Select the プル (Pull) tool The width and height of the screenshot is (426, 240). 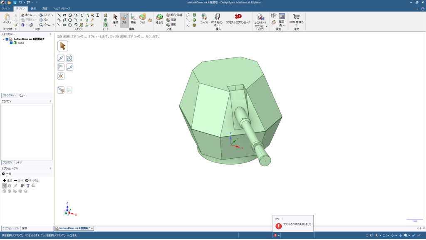(124, 20)
